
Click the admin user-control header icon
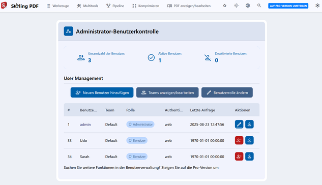[68, 31]
